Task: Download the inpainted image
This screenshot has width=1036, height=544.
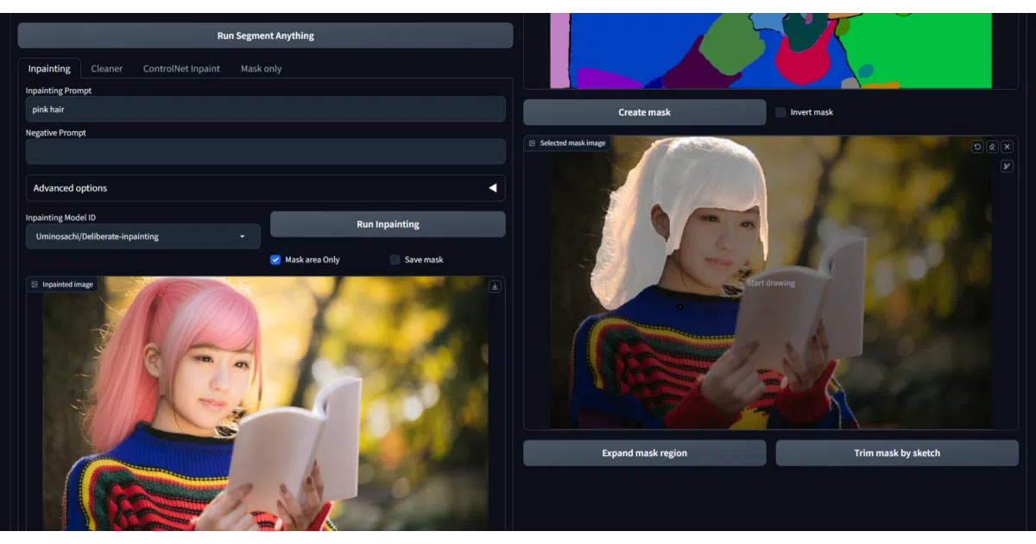Action: (495, 287)
